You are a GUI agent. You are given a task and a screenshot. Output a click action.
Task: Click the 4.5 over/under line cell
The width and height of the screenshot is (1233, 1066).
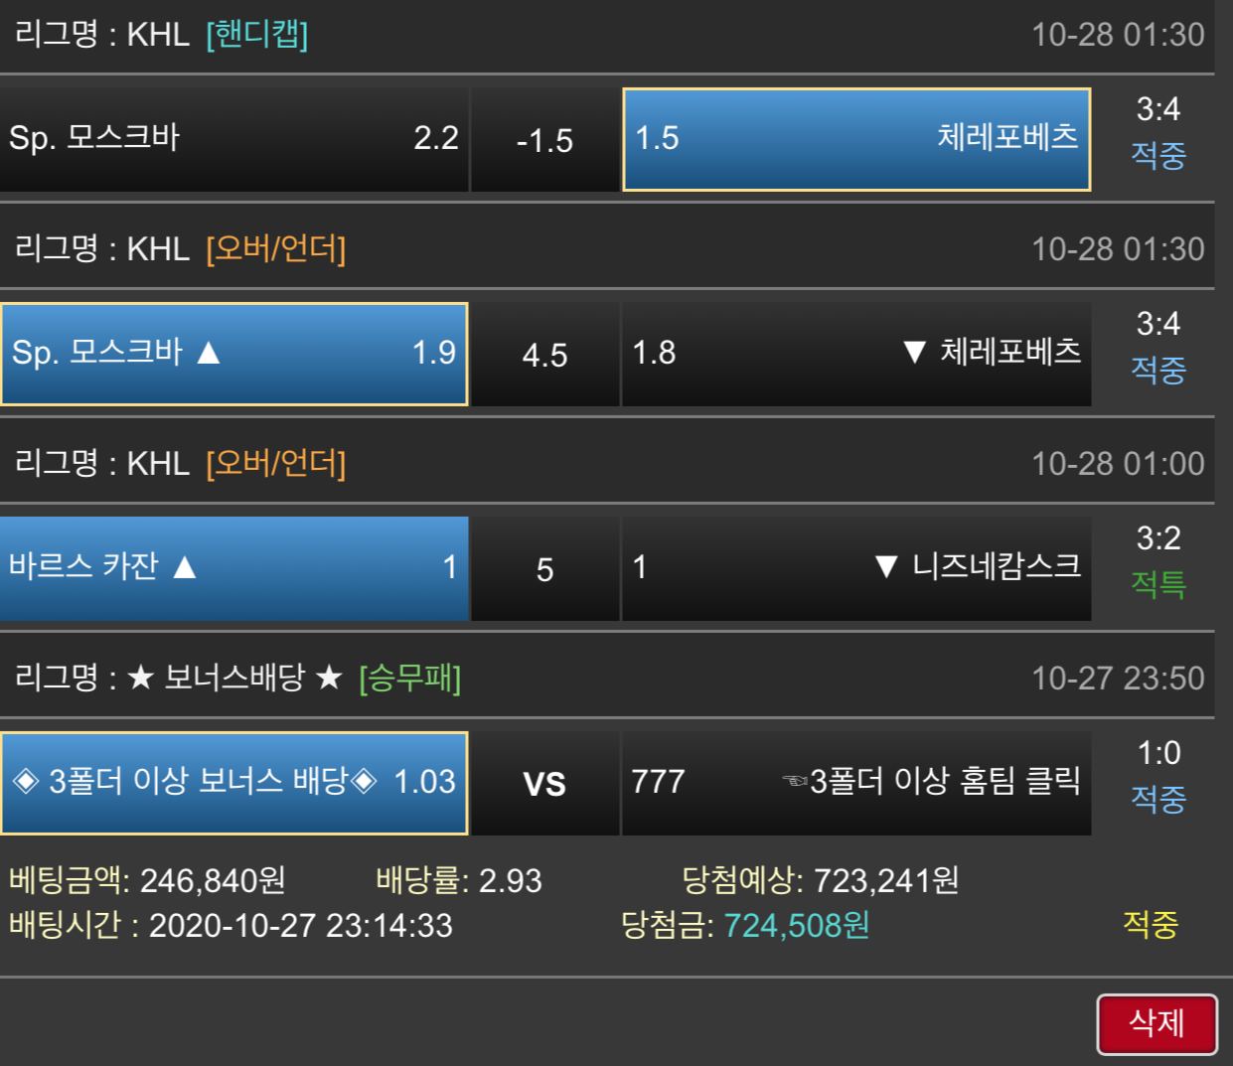pos(544,354)
